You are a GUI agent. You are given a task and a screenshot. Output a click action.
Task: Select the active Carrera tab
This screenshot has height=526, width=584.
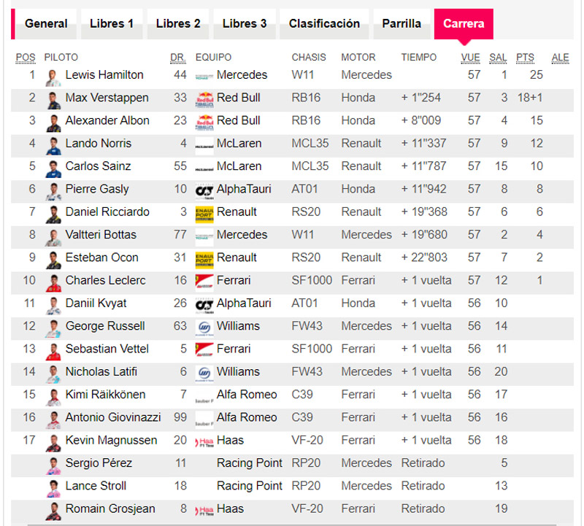pos(464,23)
